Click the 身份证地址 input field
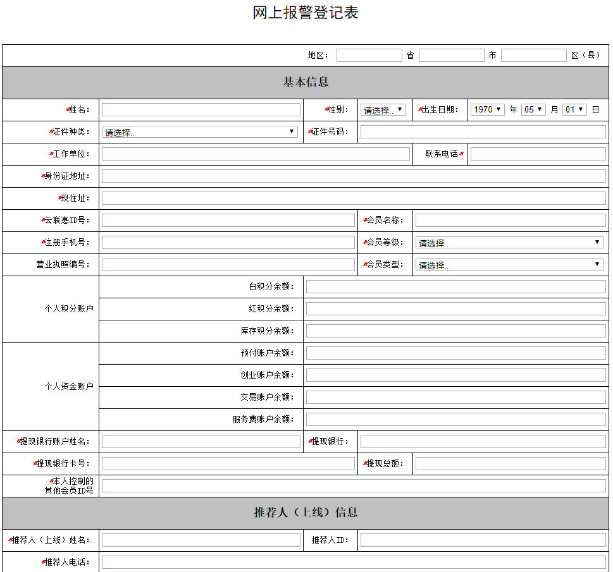613x572 pixels. point(354,176)
